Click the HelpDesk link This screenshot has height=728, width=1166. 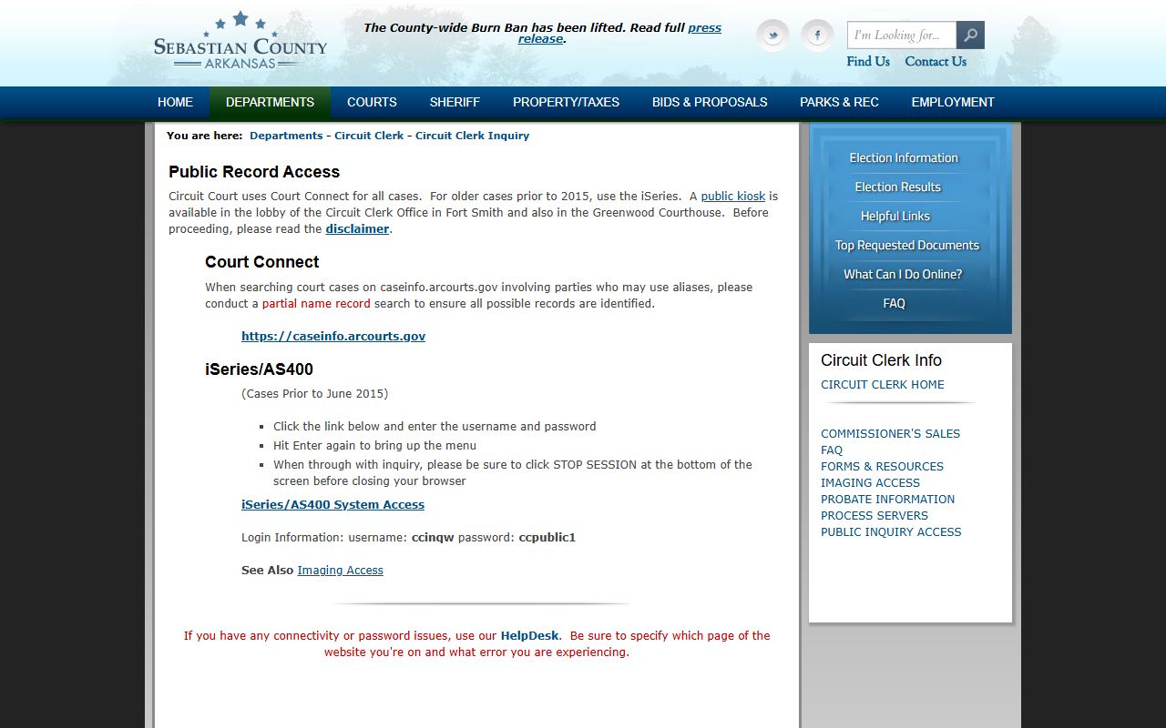529,635
